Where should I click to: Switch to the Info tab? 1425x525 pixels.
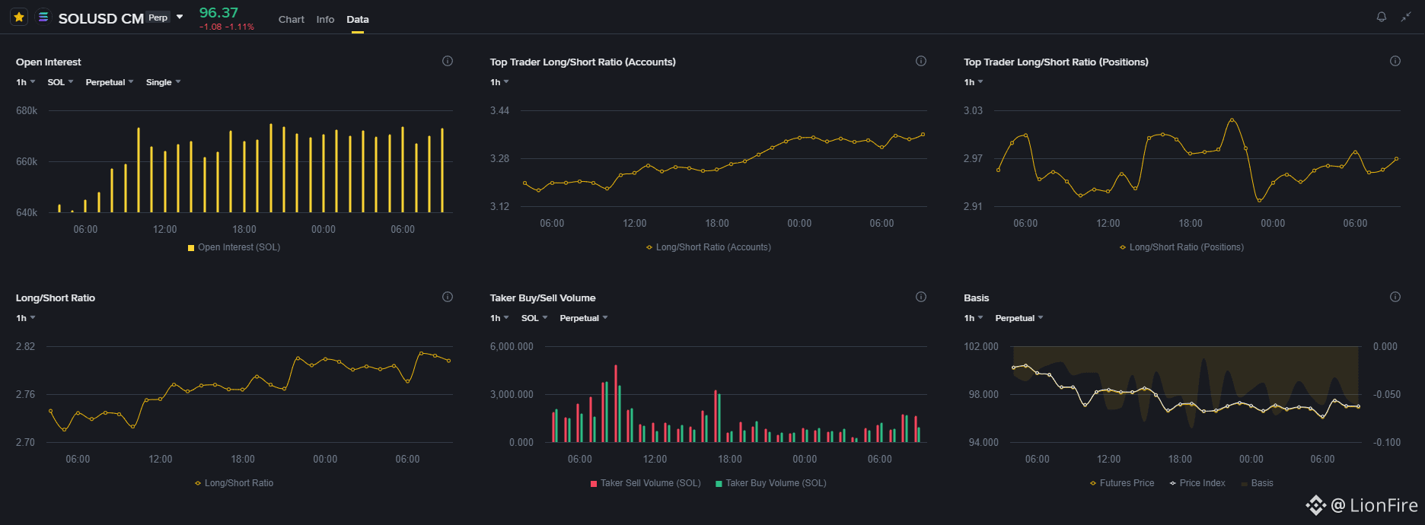tap(325, 19)
